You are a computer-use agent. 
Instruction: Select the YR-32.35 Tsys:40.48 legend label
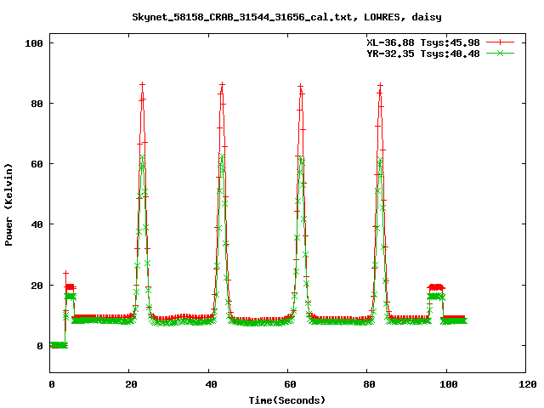click(x=423, y=54)
